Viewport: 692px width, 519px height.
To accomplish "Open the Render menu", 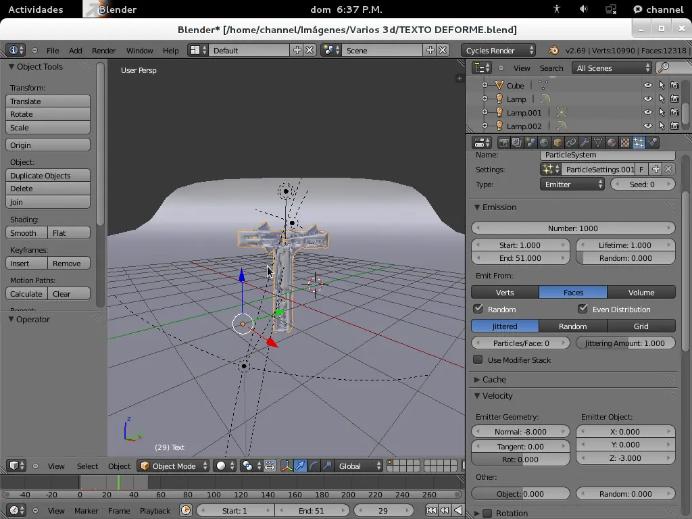I will pyautogui.click(x=103, y=50).
